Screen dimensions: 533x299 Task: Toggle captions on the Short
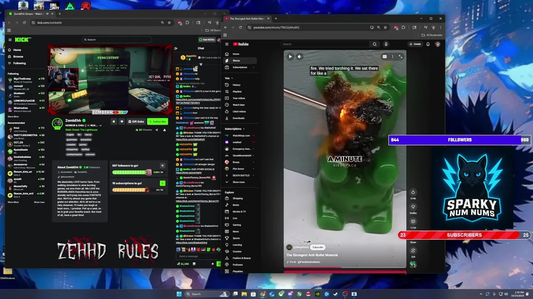[384, 56]
